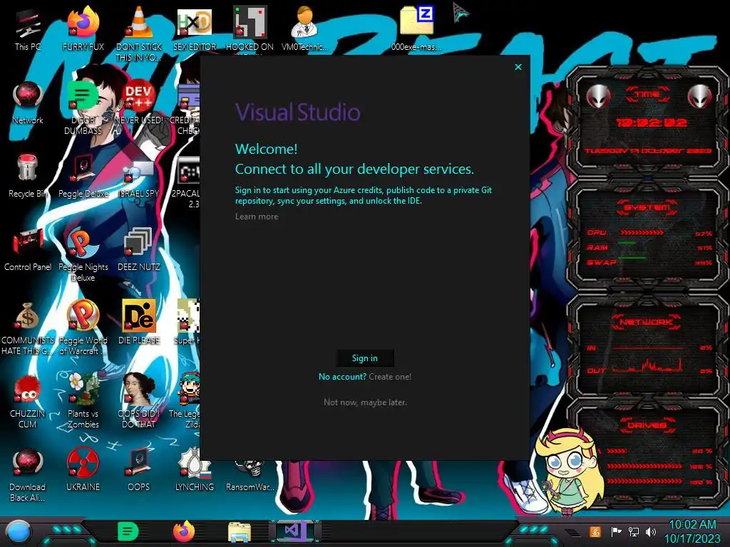Viewport: 730px width, 547px height.
Task: Open the Learn more link
Action: [257, 217]
